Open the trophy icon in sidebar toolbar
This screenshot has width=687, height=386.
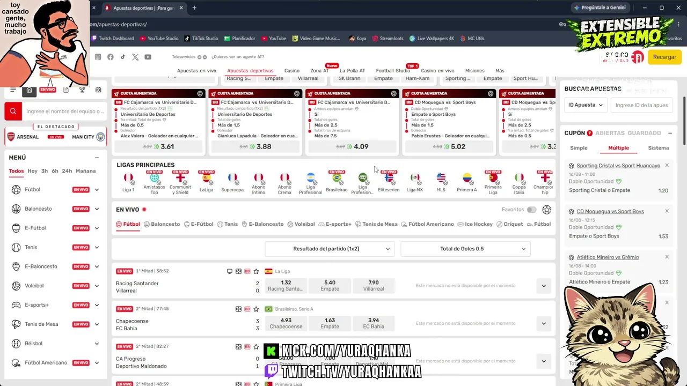pyautogui.click(x=82, y=90)
